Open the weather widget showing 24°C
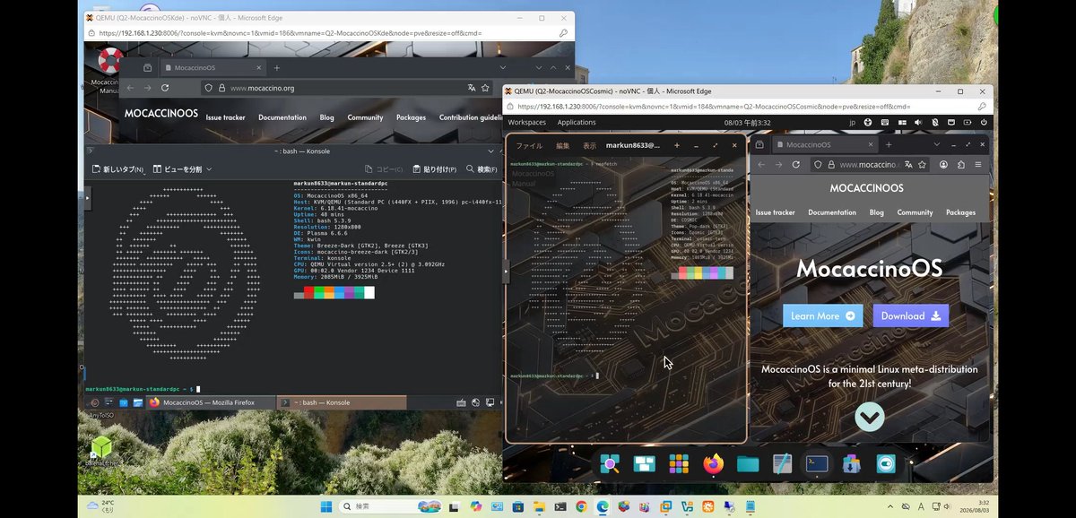This screenshot has height=518, width=1076. pyautogui.click(x=100, y=506)
